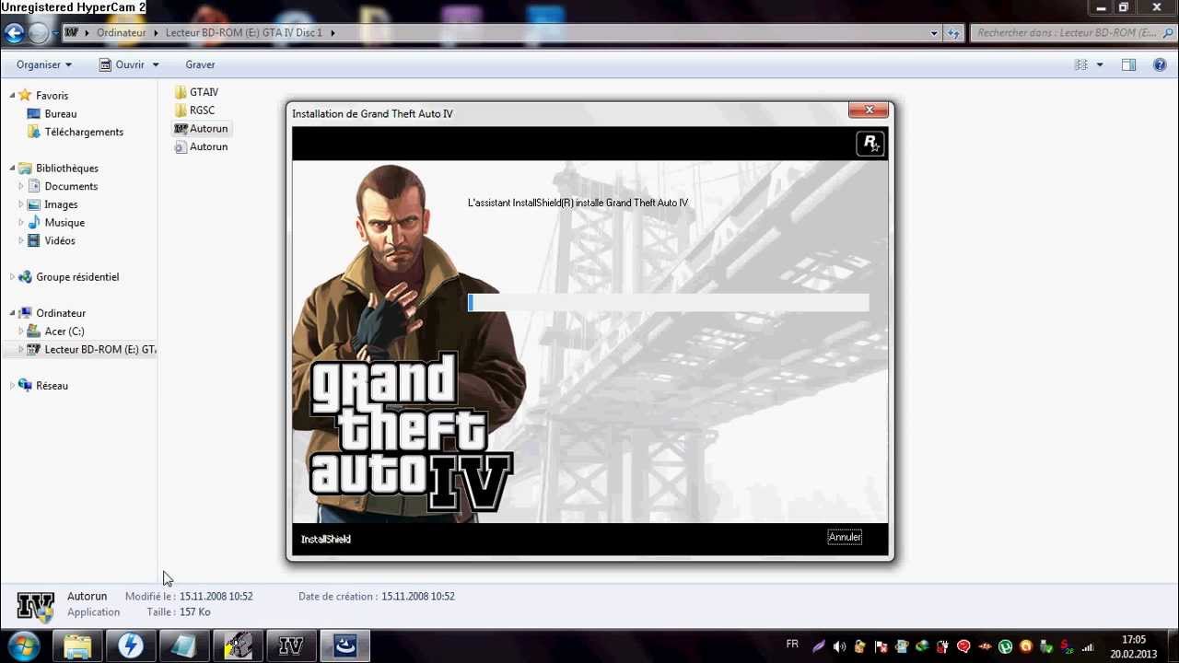Click the installation progress bar

tap(668, 303)
